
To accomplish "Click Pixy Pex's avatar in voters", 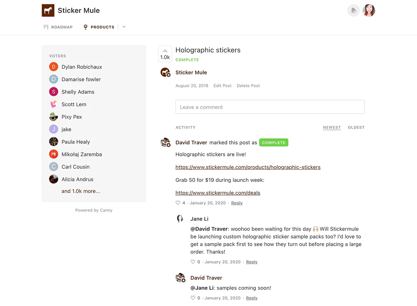I will click(x=54, y=117).
